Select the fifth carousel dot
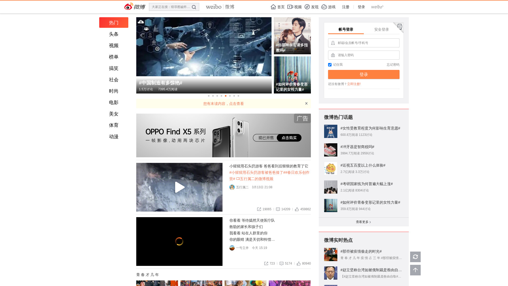The height and width of the screenshot is (286, 508). pos(226,96)
